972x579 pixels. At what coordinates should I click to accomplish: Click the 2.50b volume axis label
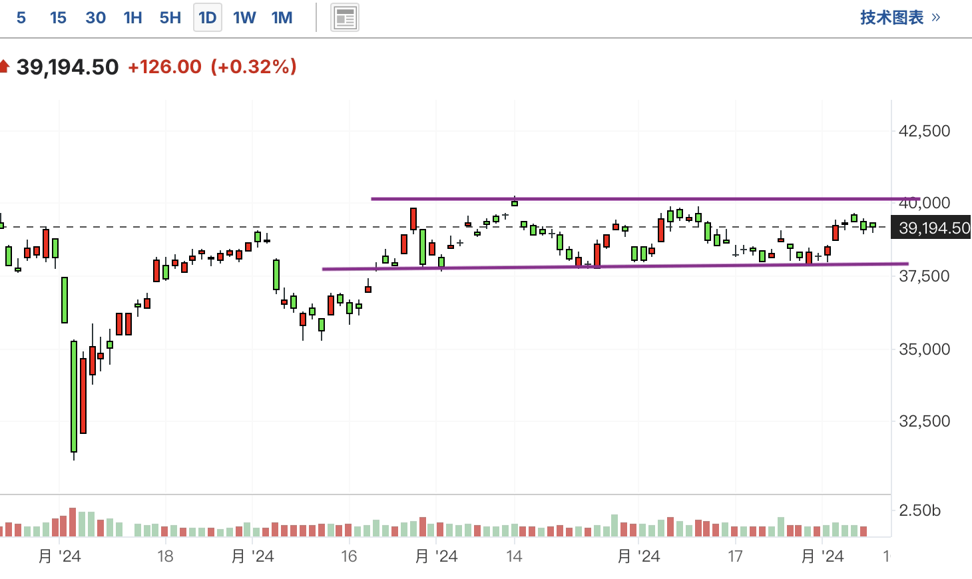point(919,510)
